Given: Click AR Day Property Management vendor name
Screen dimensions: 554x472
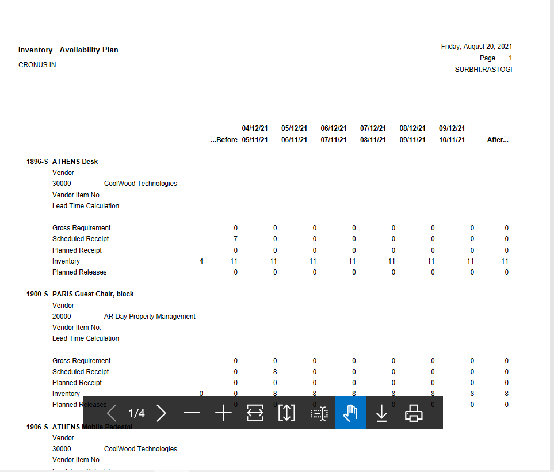Looking at the screenshot, I should click(x=150, y=316).
